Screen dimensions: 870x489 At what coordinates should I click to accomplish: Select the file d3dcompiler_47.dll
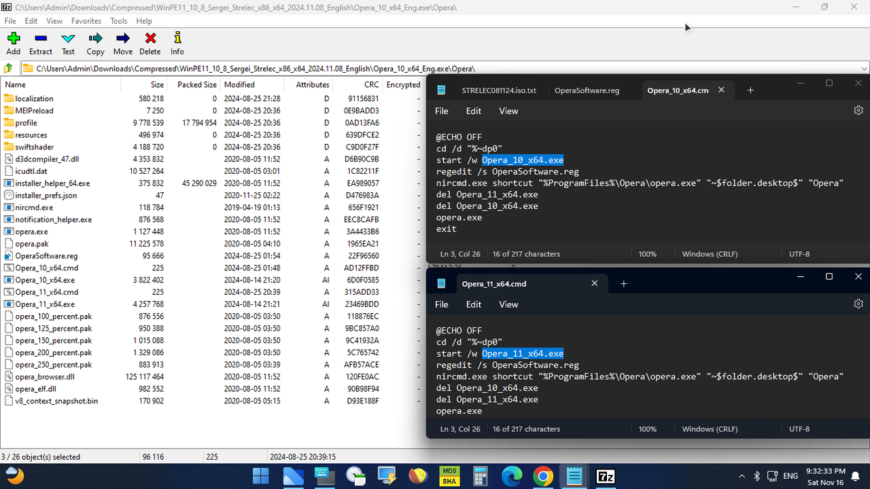(47, 159)
